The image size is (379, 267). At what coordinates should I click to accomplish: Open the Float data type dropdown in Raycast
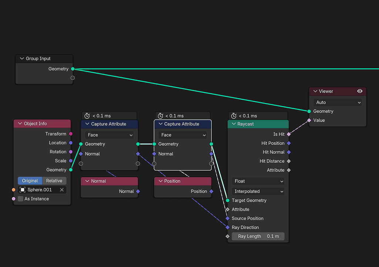258,181
